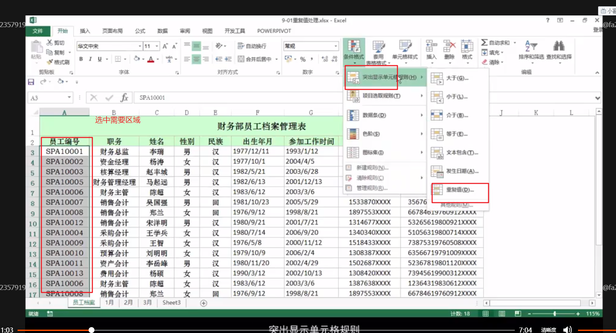Choose Greater Than (大于) rule
The width and height of the screenshot is (616, 333).
tap(458, 78)
